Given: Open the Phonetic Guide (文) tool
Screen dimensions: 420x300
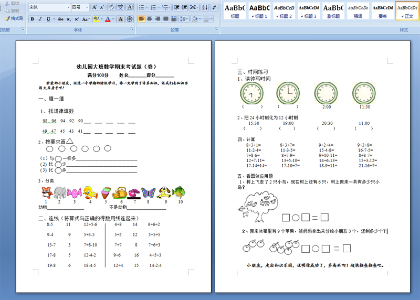Looking at the screenshot, I should pos(121,7).
